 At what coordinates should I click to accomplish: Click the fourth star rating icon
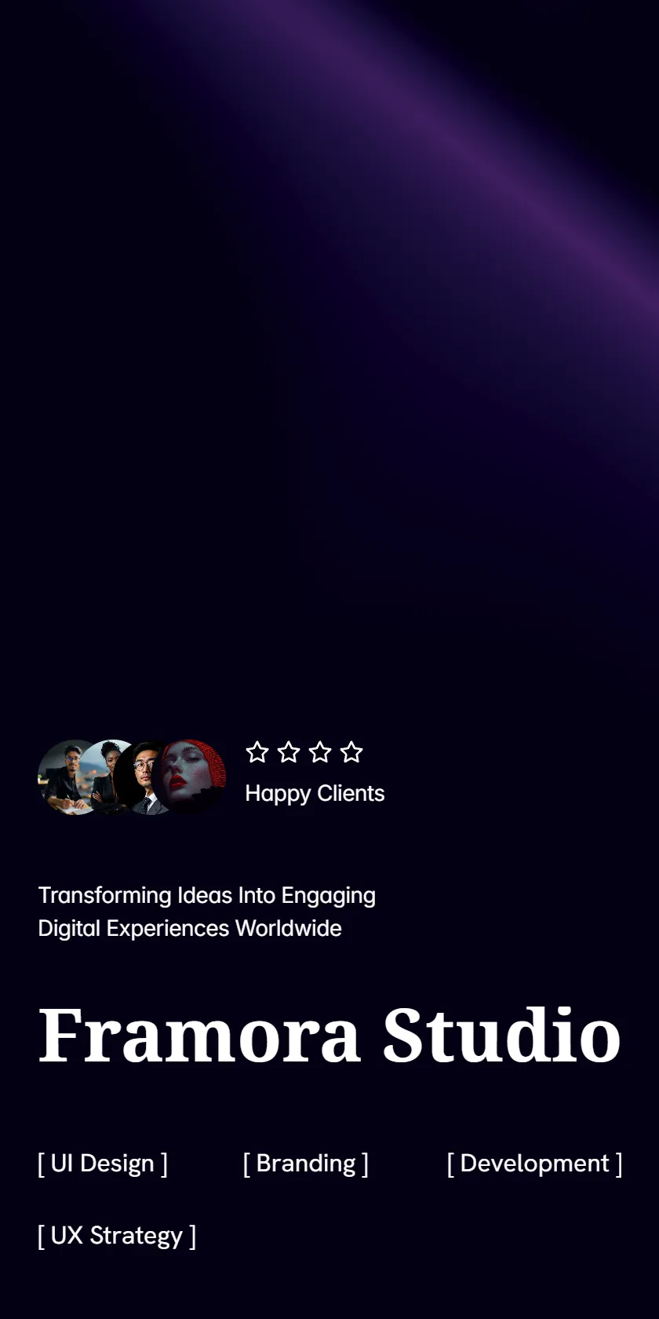click(351, 752)
